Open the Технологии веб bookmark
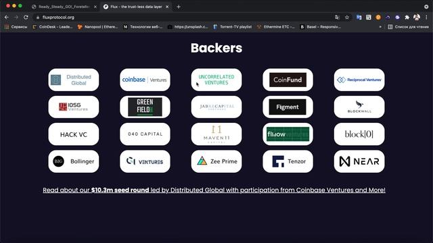433x243 pixels. [x=143, y=27]
